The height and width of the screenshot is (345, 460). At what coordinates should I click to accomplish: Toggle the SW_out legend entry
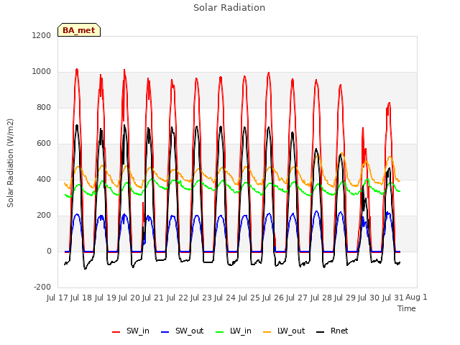click(182, 331)
